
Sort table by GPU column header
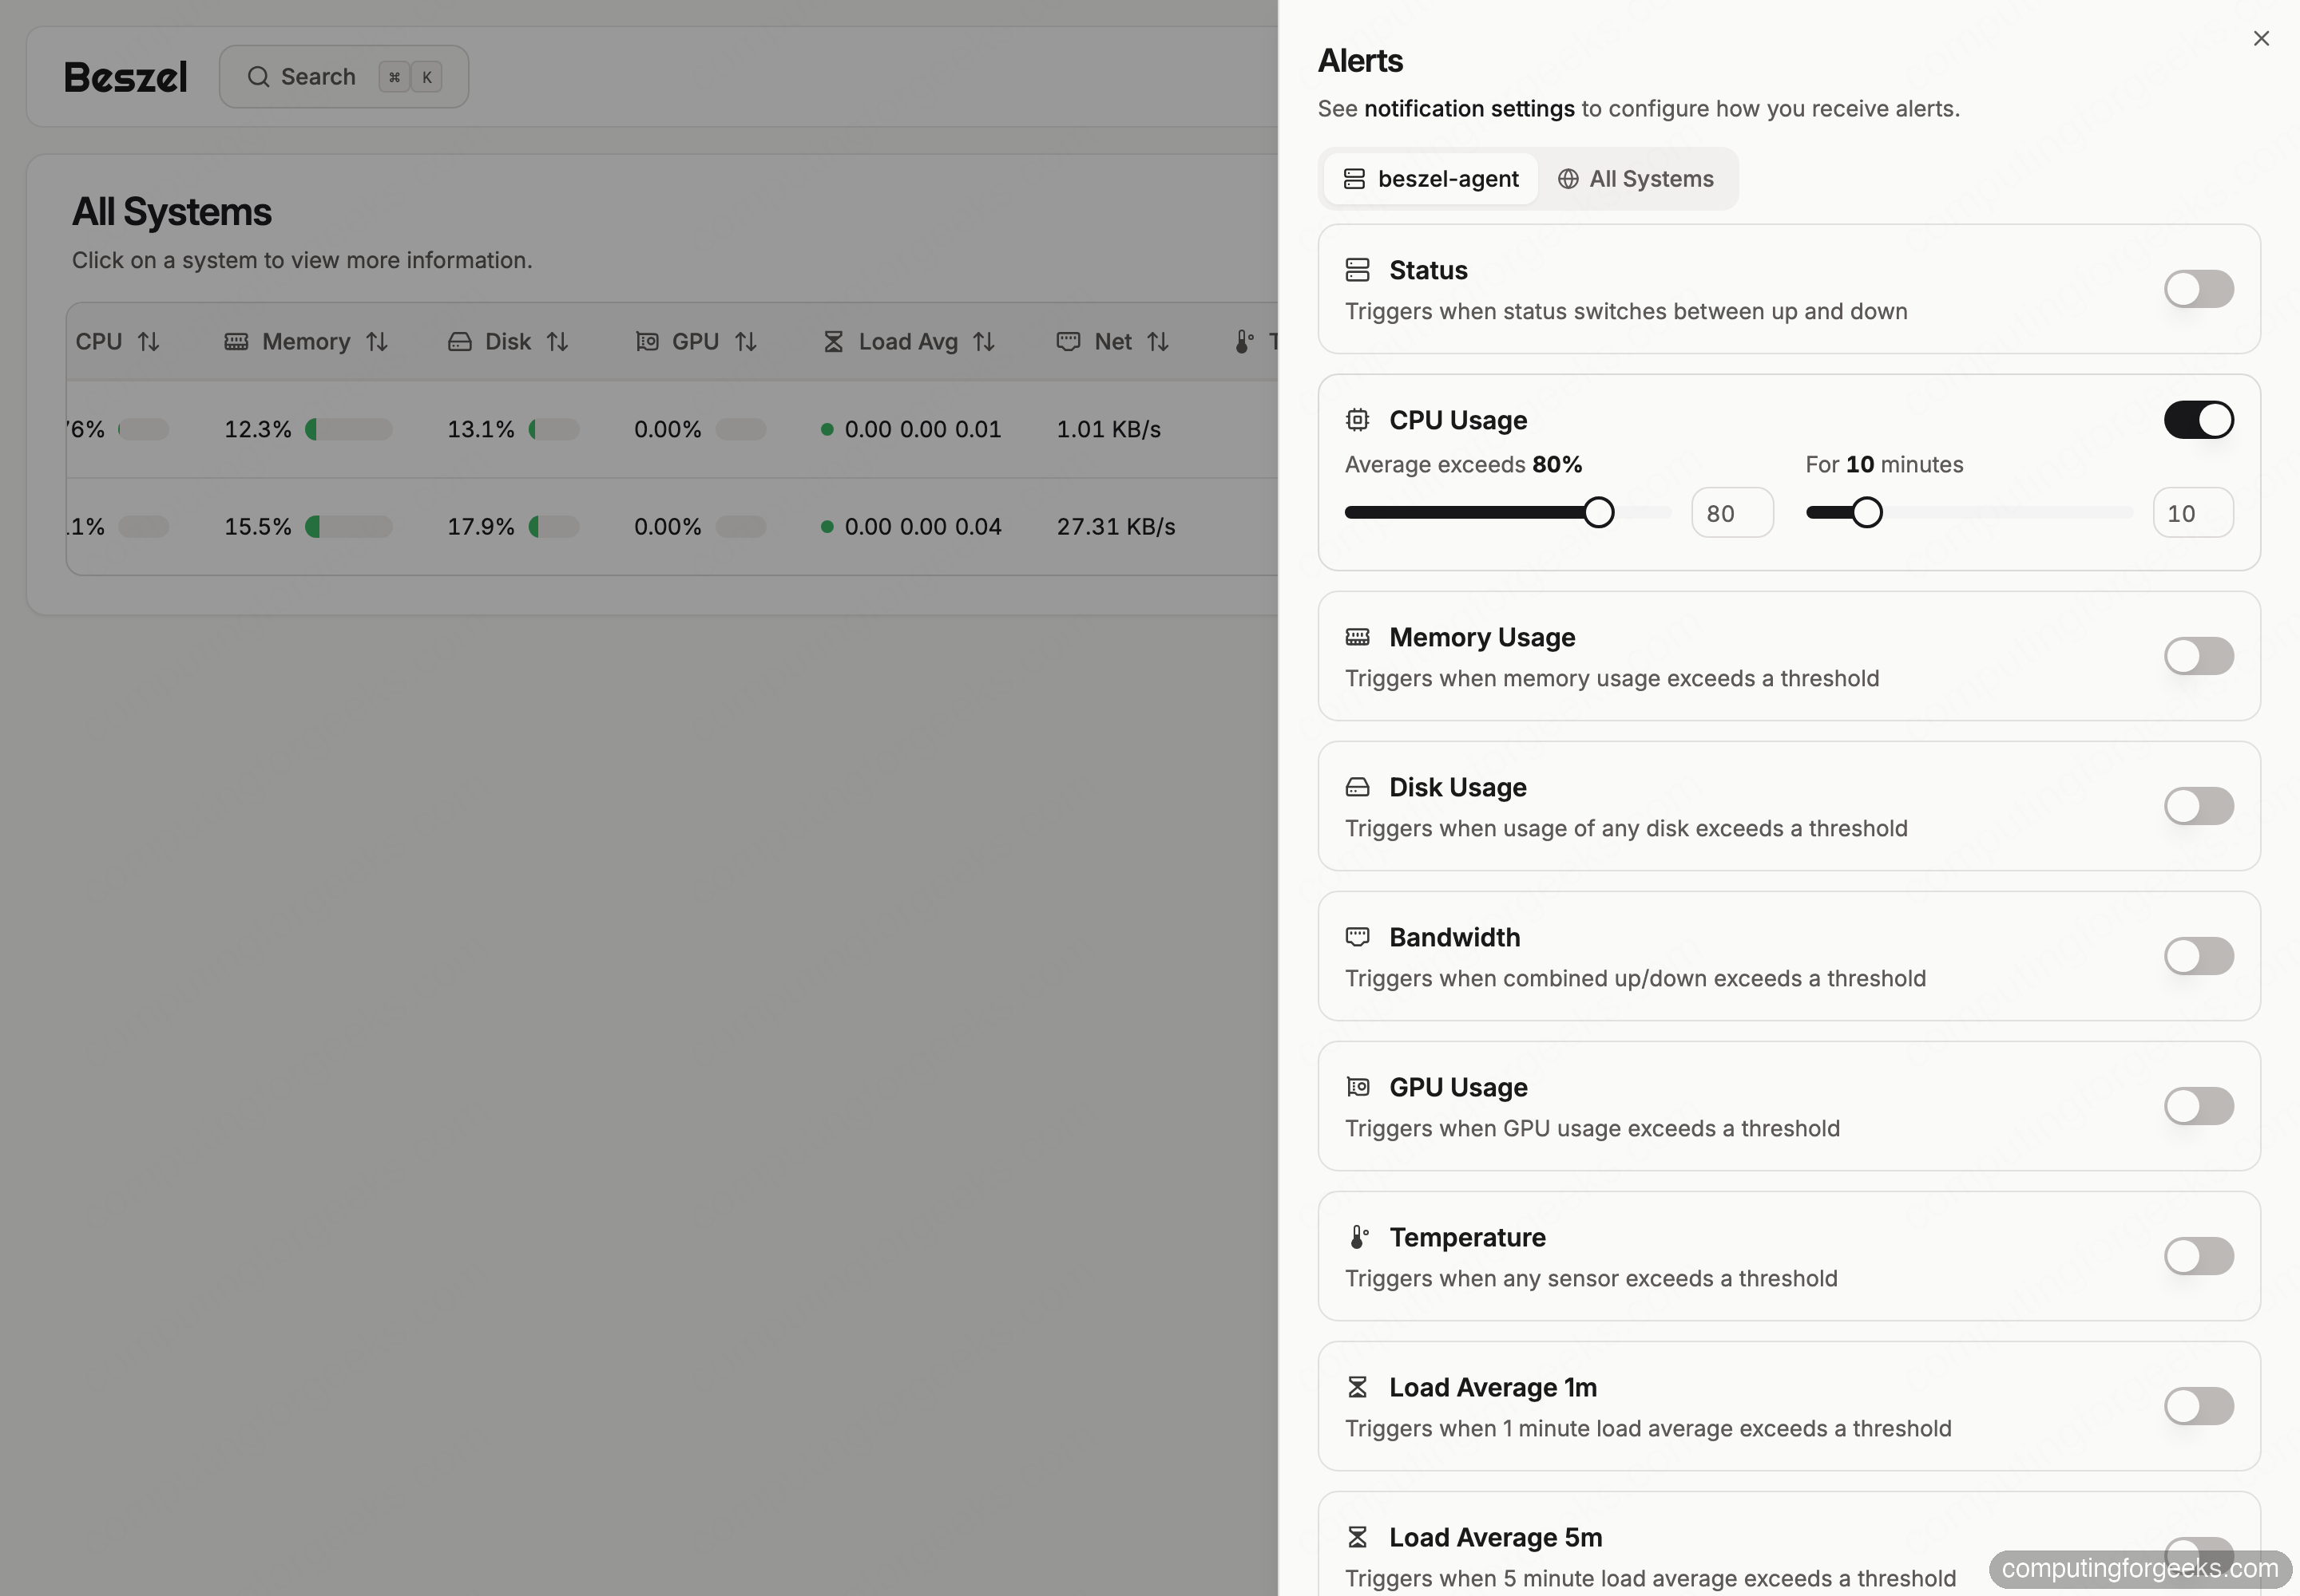696,342
